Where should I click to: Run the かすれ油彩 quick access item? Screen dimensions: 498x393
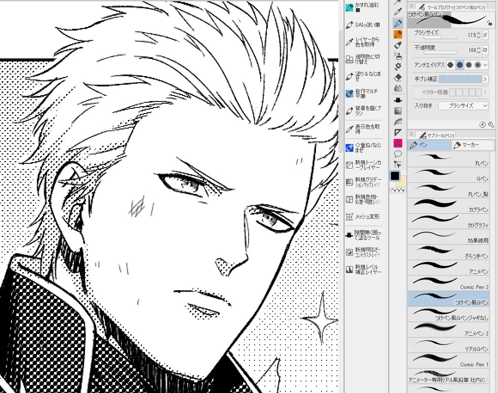[x=364, y=7]
